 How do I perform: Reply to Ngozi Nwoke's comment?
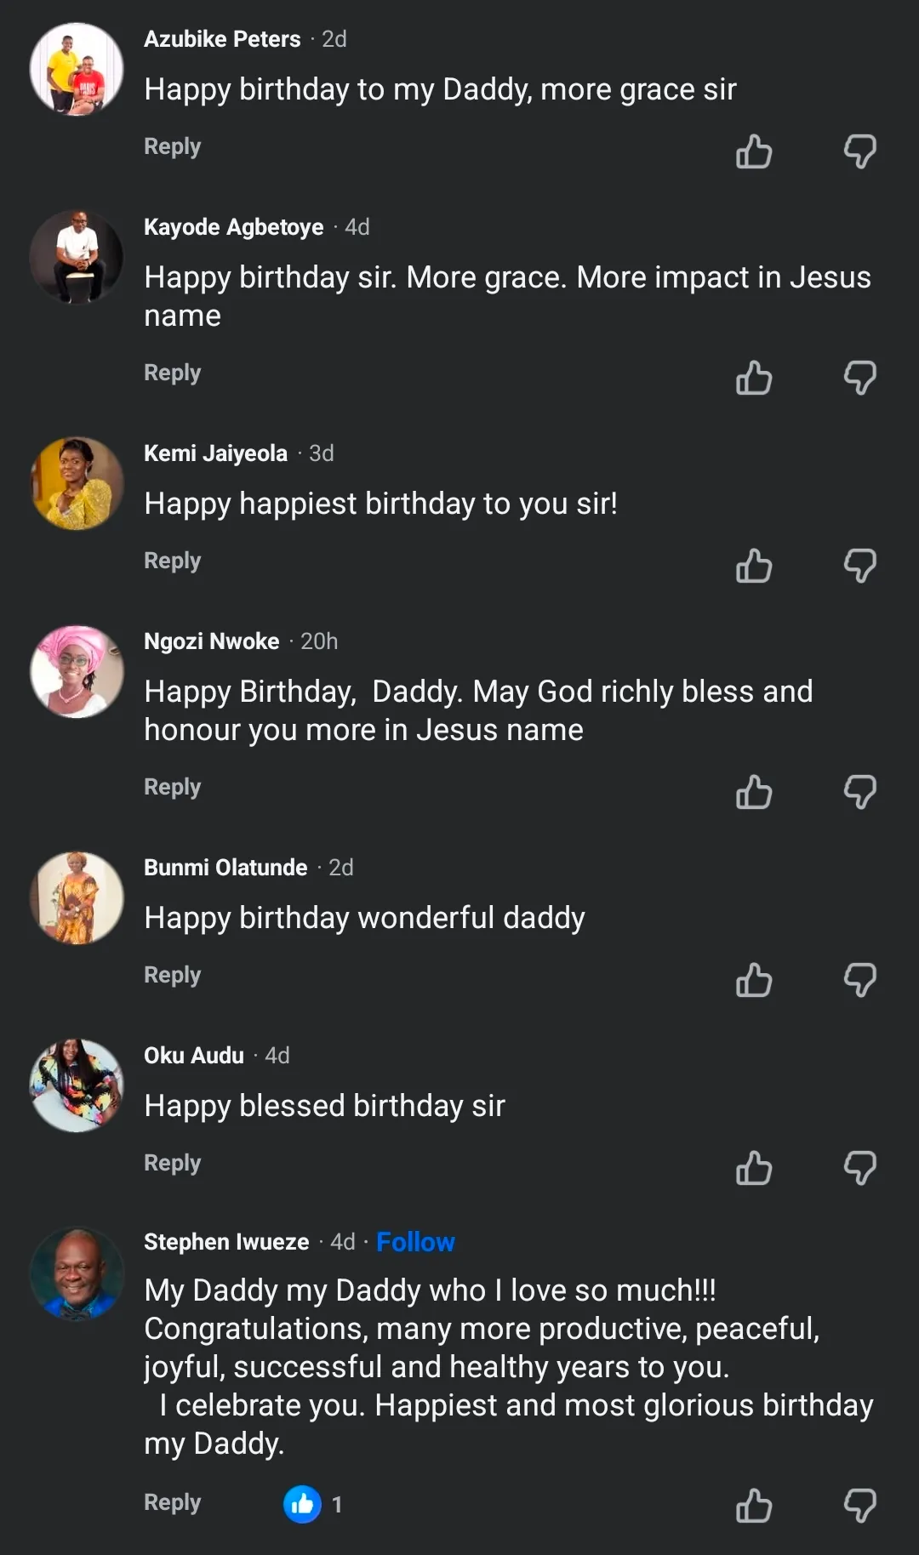click(172, 787)
